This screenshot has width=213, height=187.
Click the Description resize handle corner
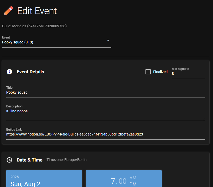pyautogui.click(x=204, y=119)
